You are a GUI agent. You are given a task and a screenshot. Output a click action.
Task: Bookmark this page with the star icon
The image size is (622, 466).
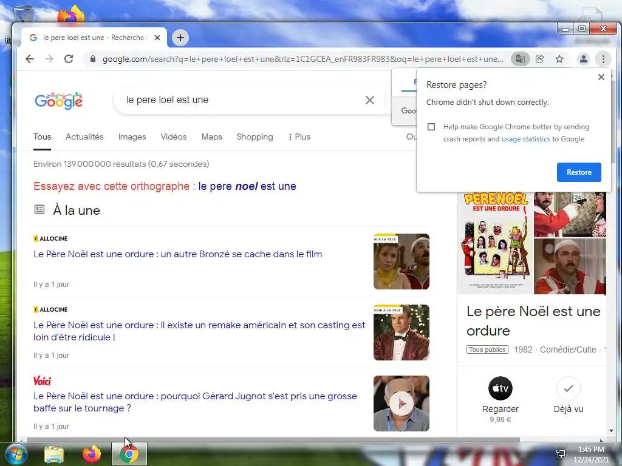coord(559,59)
